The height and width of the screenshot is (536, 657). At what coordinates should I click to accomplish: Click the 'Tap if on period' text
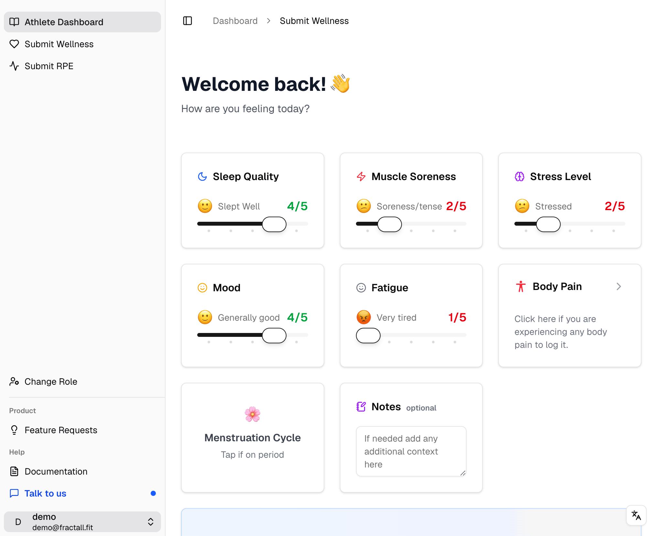click(x=253, y=455)
